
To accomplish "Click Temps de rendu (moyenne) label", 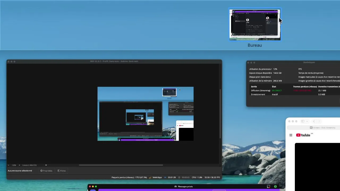I will click(311, 73).
